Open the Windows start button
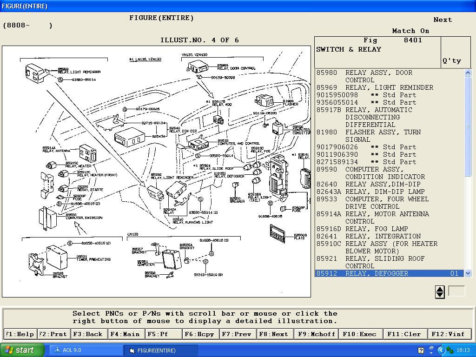Image resolution: width=476 pixels, height=357 pixels. pyautogui.click(x=22, y=350)
